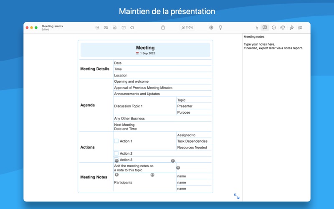Select 'Any Other Business' row
This screenshot has width=334, height=209.
162,118
